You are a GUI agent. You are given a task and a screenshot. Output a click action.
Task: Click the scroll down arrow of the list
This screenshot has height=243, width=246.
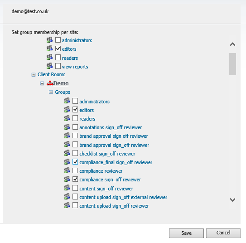pos(232,200)
